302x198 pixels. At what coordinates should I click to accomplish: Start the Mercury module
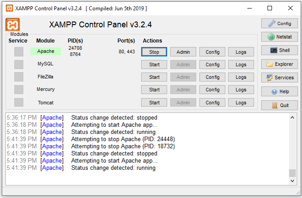point(154,90)
